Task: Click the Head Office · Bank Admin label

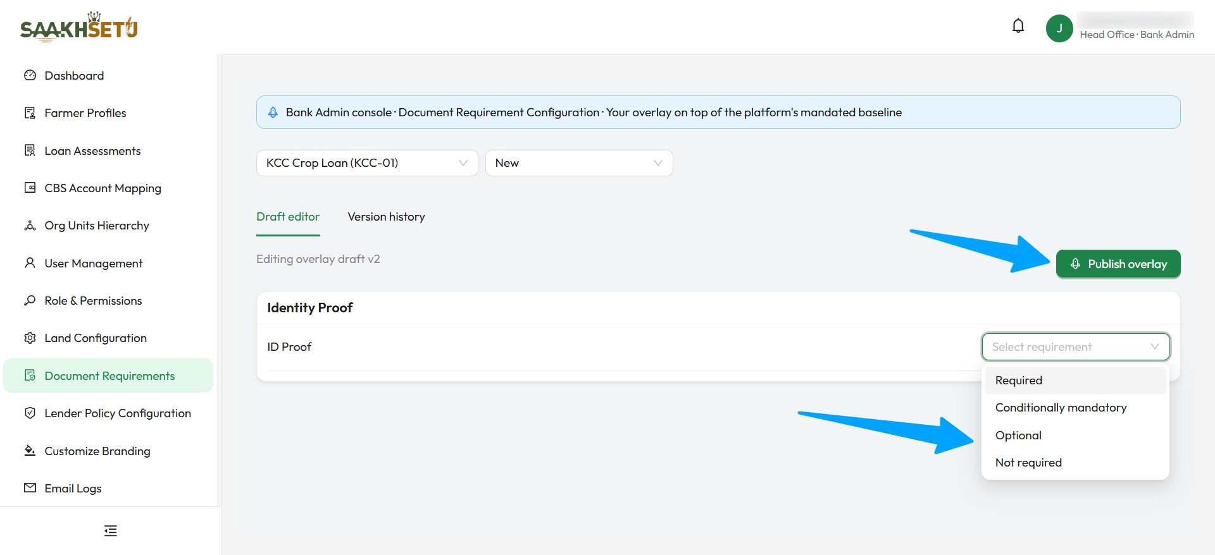Action: point(1137,35)
